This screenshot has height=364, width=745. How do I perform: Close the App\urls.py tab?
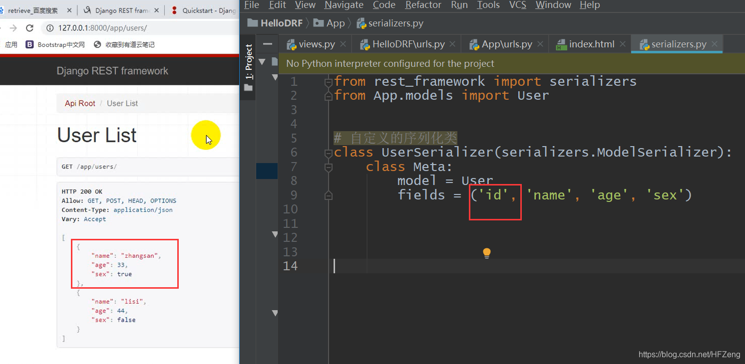point(540,44)
